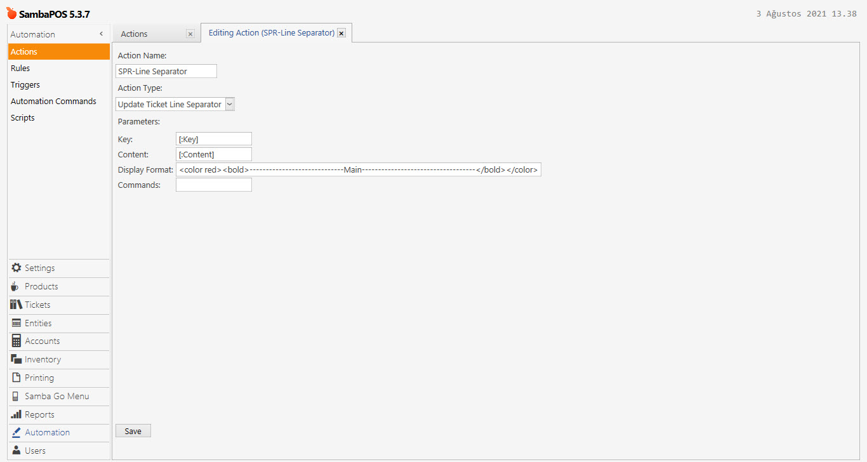The image size is (867, 462).
Task: Open Scripts in Automation menu
Action: tap(58, 117)
